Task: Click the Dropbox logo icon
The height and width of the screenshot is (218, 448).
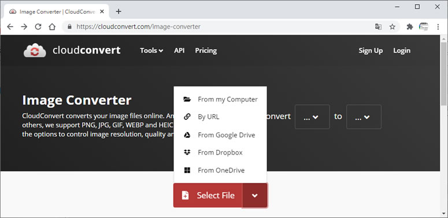Action: point(187,152)
